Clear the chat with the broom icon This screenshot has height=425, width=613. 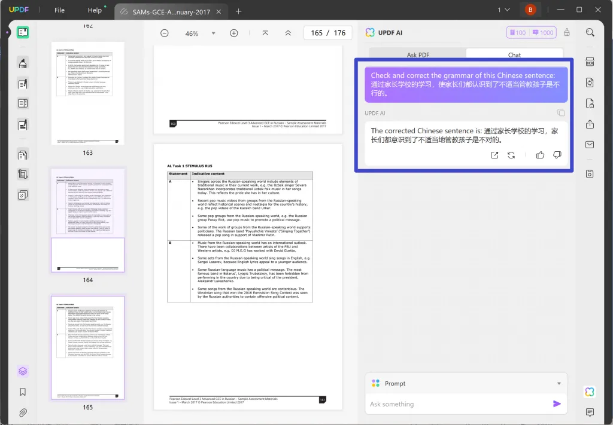pyautogui.click(x=567, y=32)
